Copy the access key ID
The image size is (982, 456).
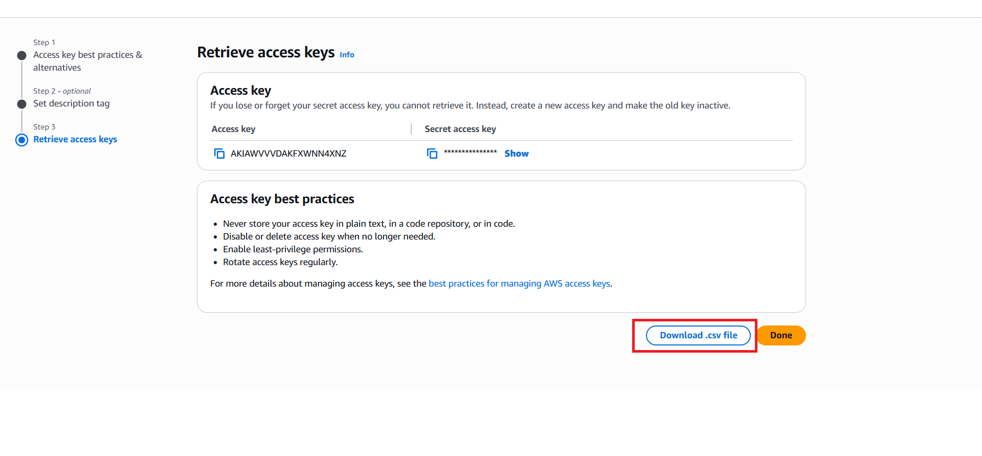[x=219, y=154]
